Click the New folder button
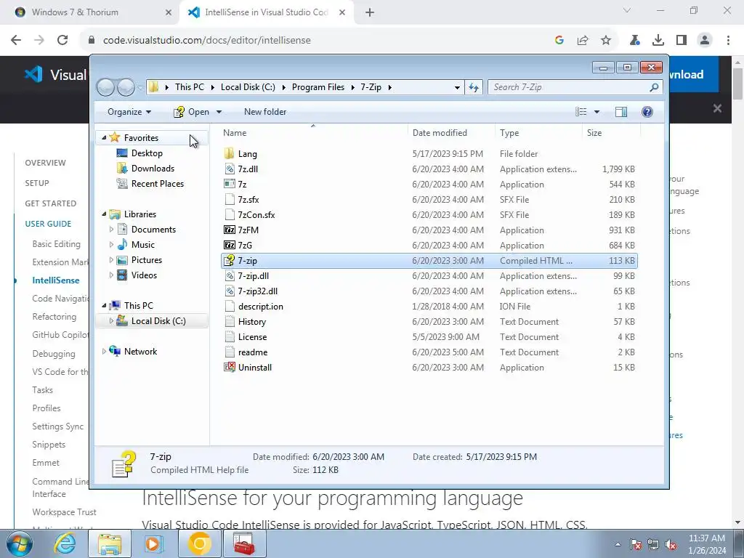 tap(265, 112)
